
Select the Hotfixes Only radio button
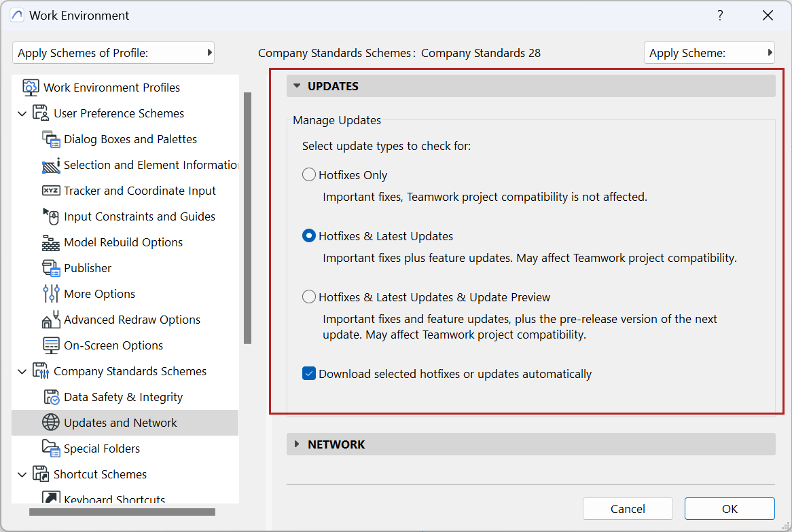[309, 175]
